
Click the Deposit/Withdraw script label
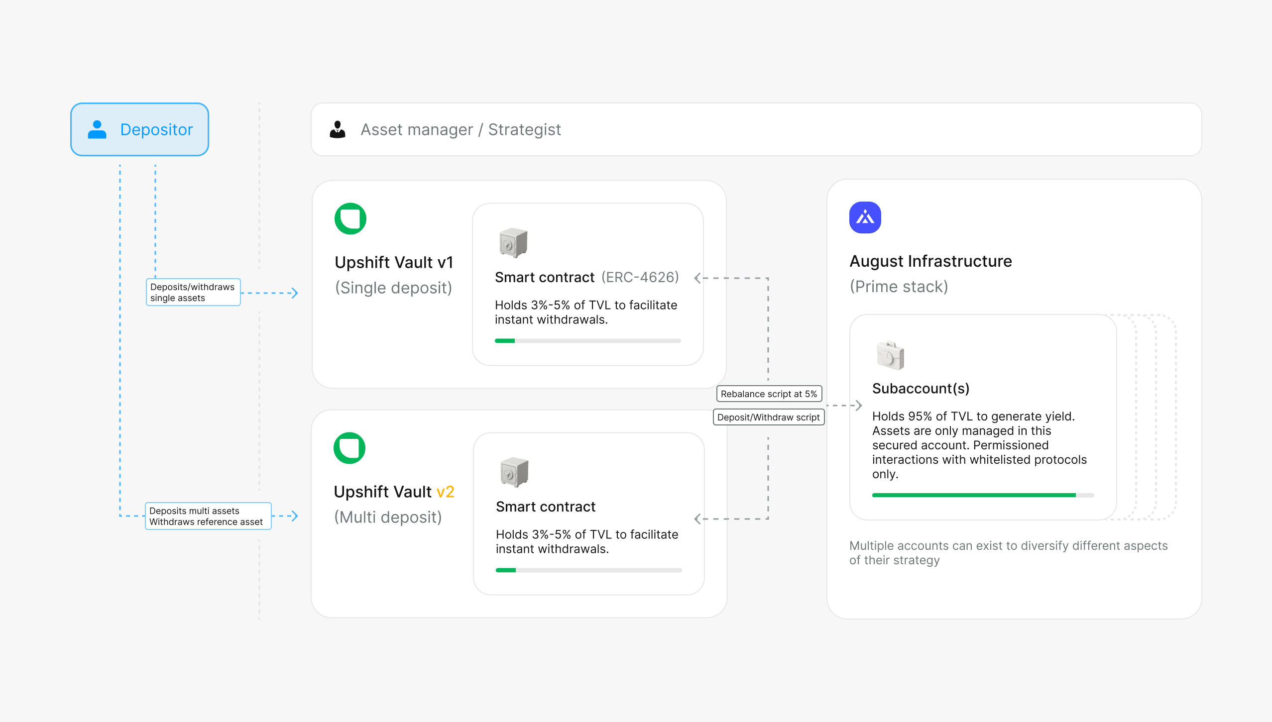[768, 417]
